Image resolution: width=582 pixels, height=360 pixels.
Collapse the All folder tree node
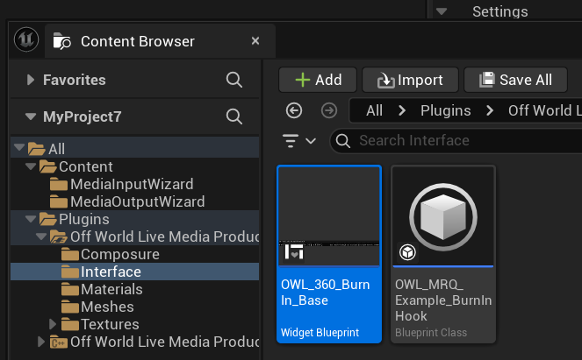pos(19,147)
